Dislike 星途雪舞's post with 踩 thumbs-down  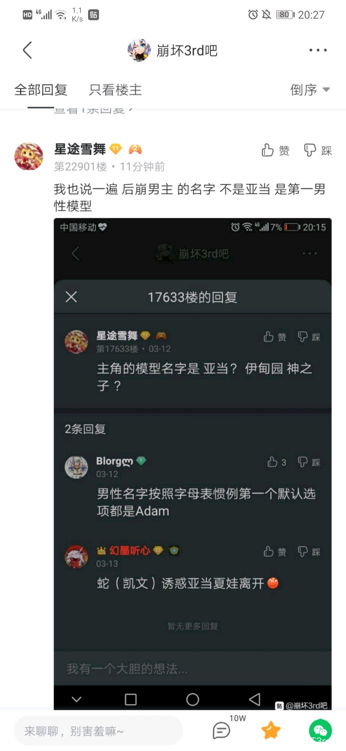tap(318, 150)
